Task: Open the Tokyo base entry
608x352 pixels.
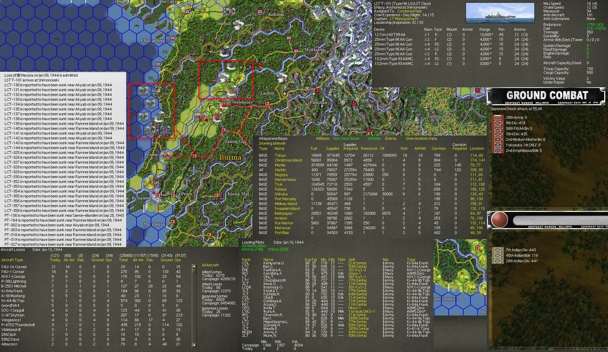Action: click(280, 155)
